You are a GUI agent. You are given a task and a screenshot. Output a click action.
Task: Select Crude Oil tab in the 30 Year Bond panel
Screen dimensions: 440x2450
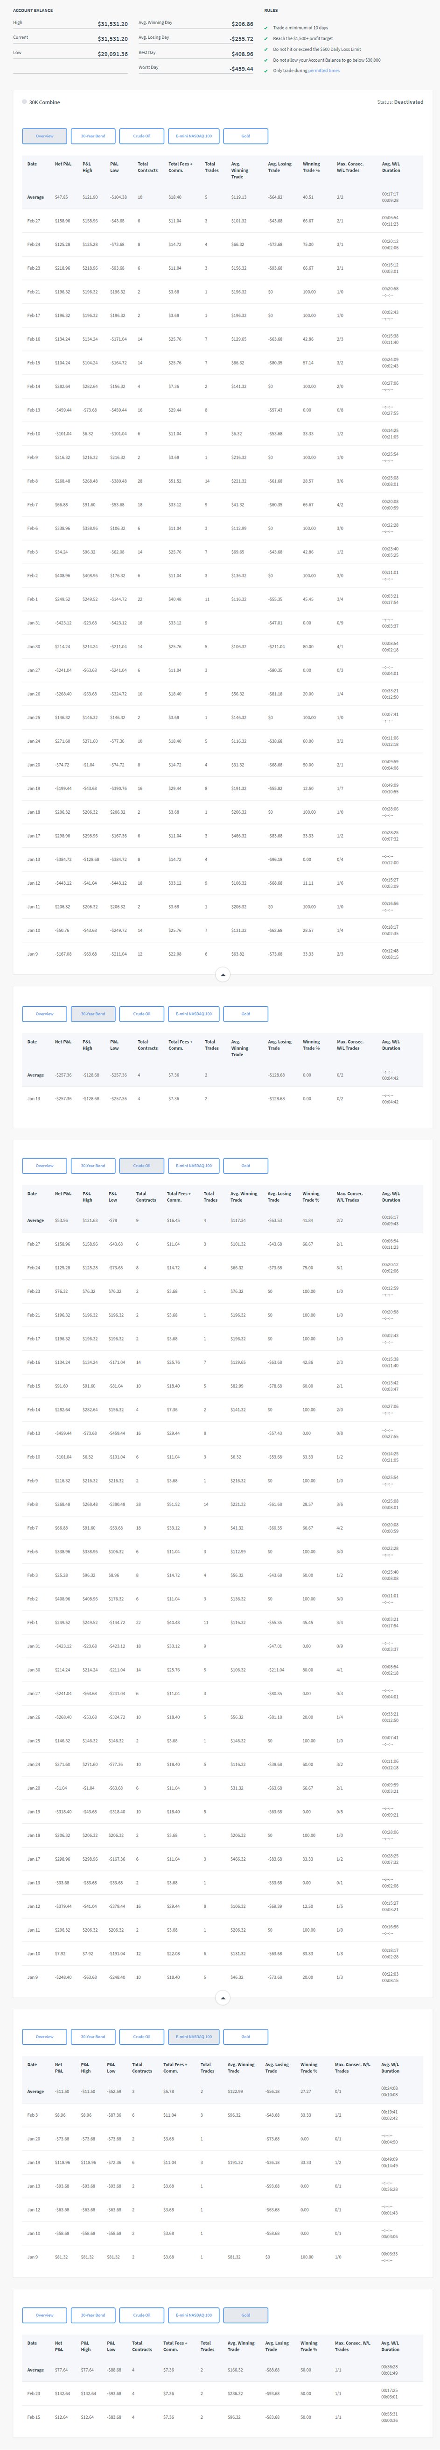click(141, 1014)
